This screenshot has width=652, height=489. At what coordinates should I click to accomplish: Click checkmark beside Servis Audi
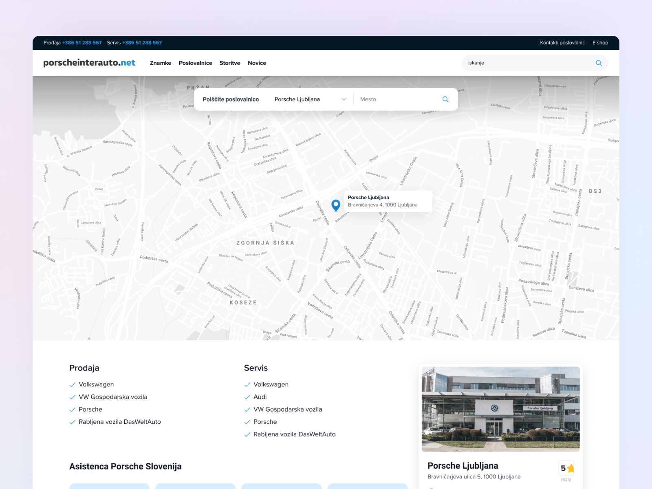tap(247, 397)
